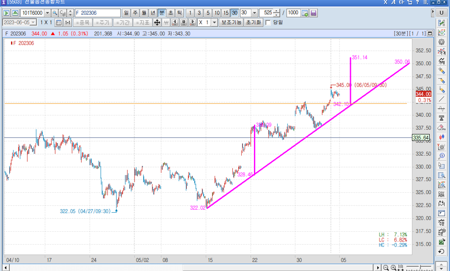Click the volume (거래) indicator icon
The width and height of the screenshot is (450, 271).
(x=442, y=61)
